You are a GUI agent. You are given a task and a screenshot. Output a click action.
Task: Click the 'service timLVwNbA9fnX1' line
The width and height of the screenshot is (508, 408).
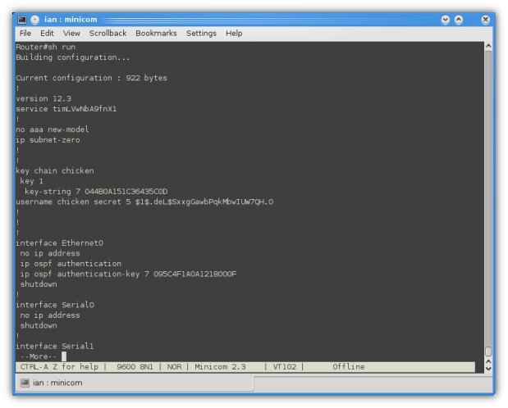[x=66, y=109]
